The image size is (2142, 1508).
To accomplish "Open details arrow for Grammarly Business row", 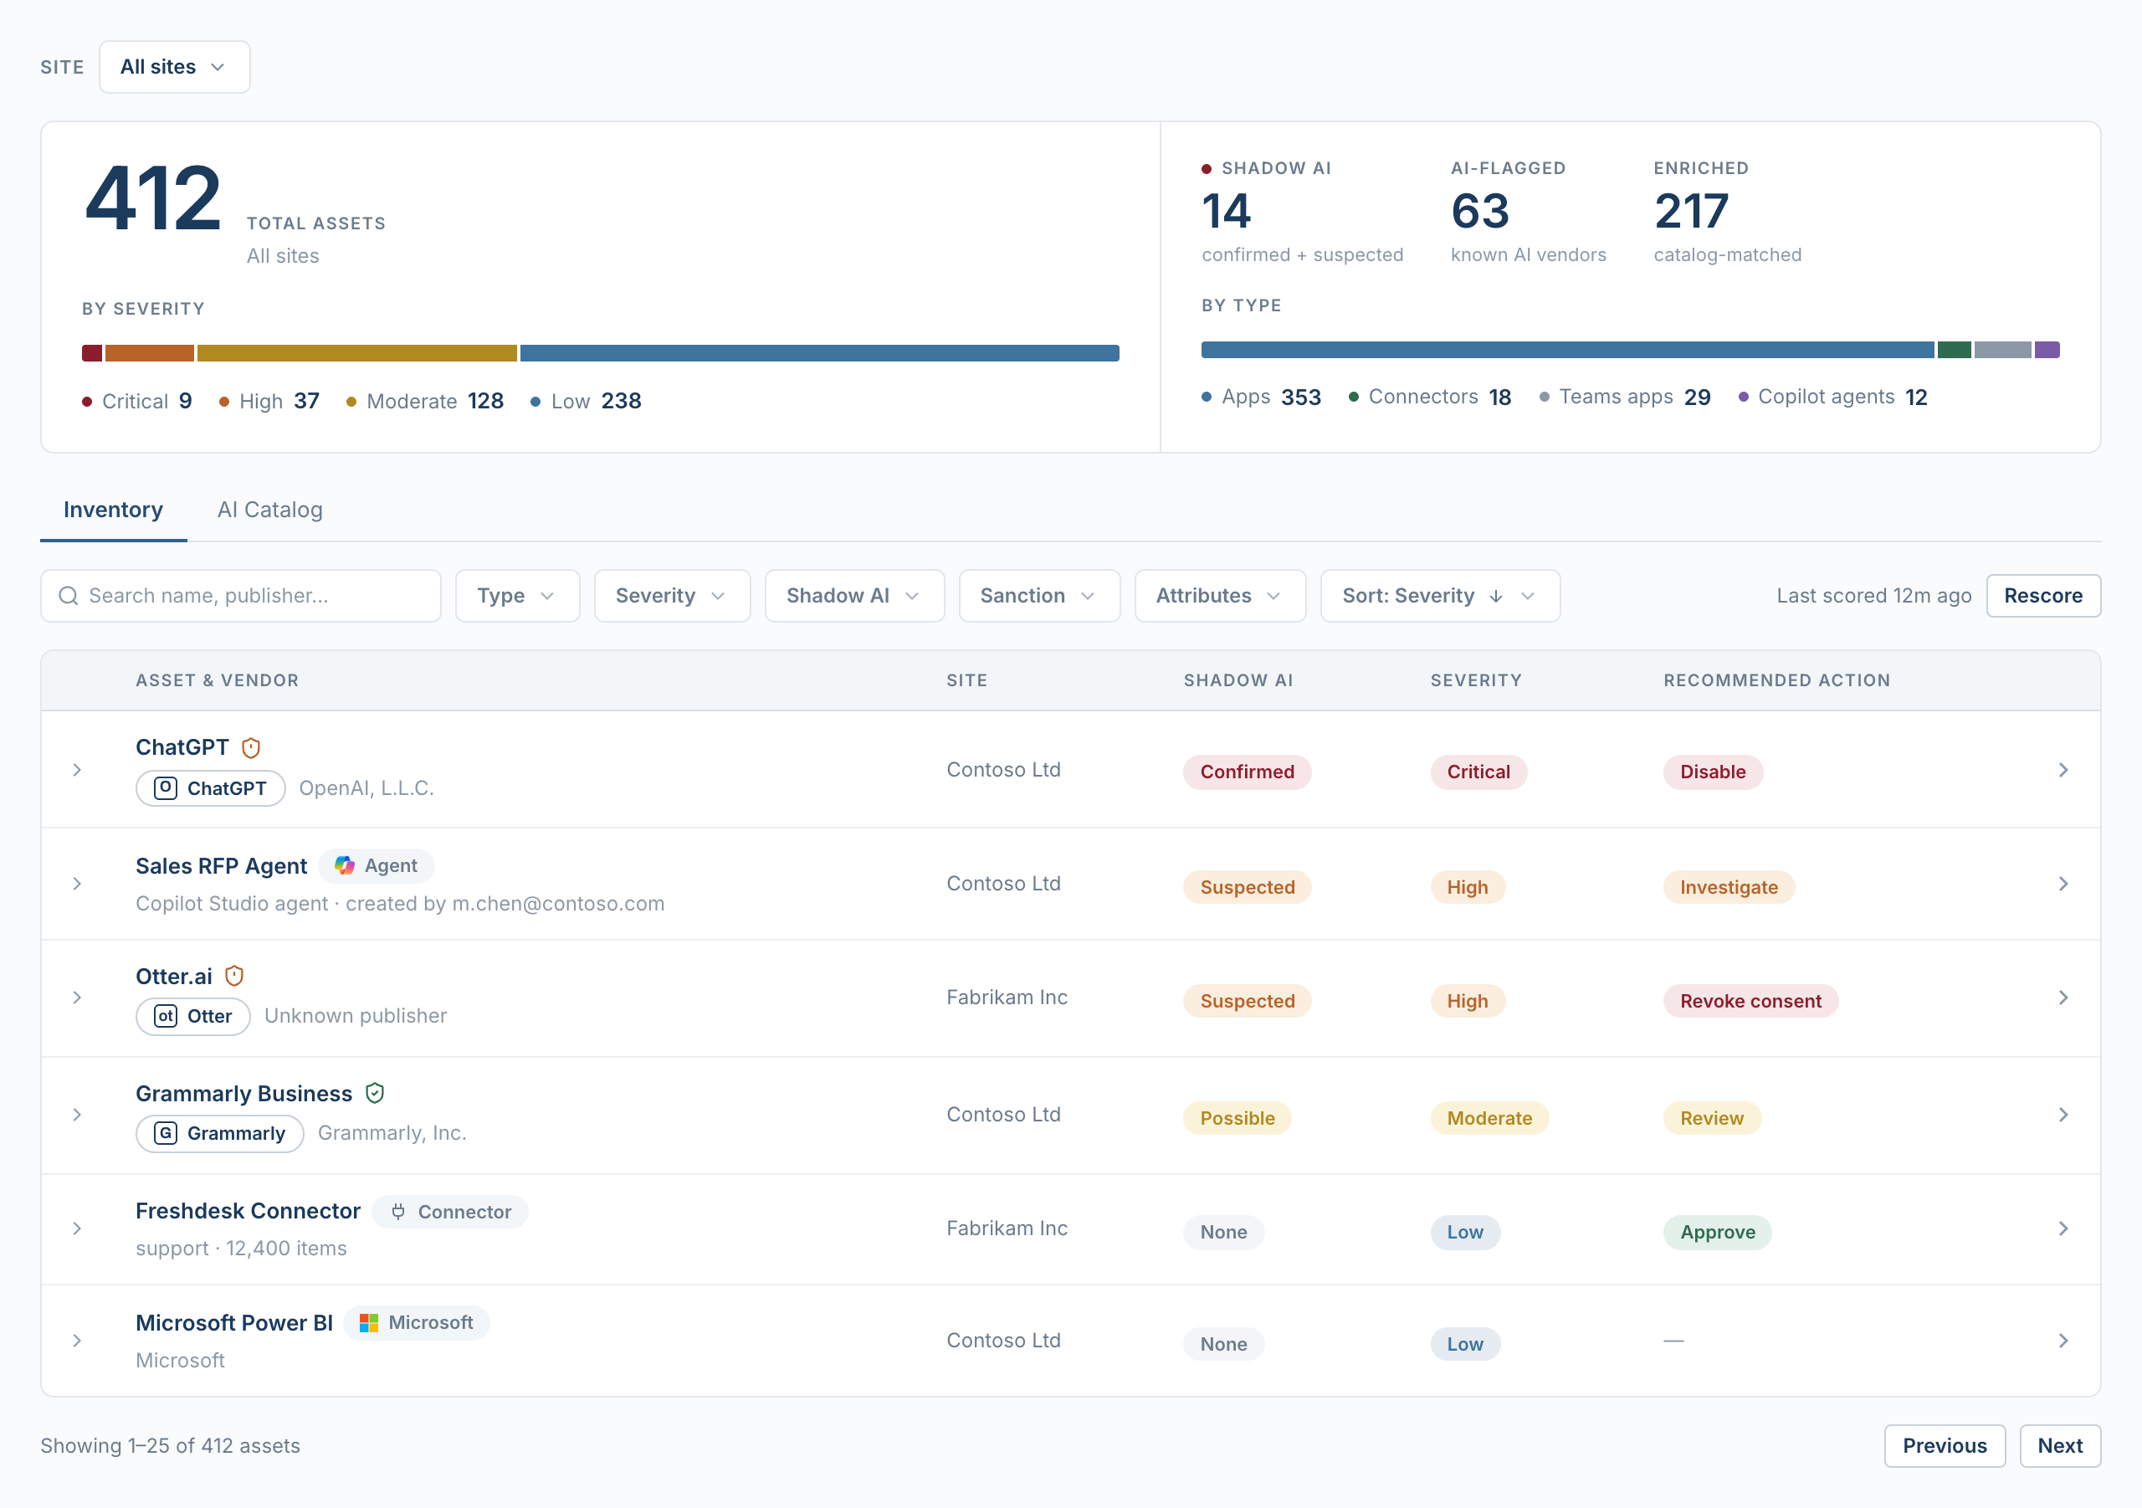I will click(2063, 1114).
